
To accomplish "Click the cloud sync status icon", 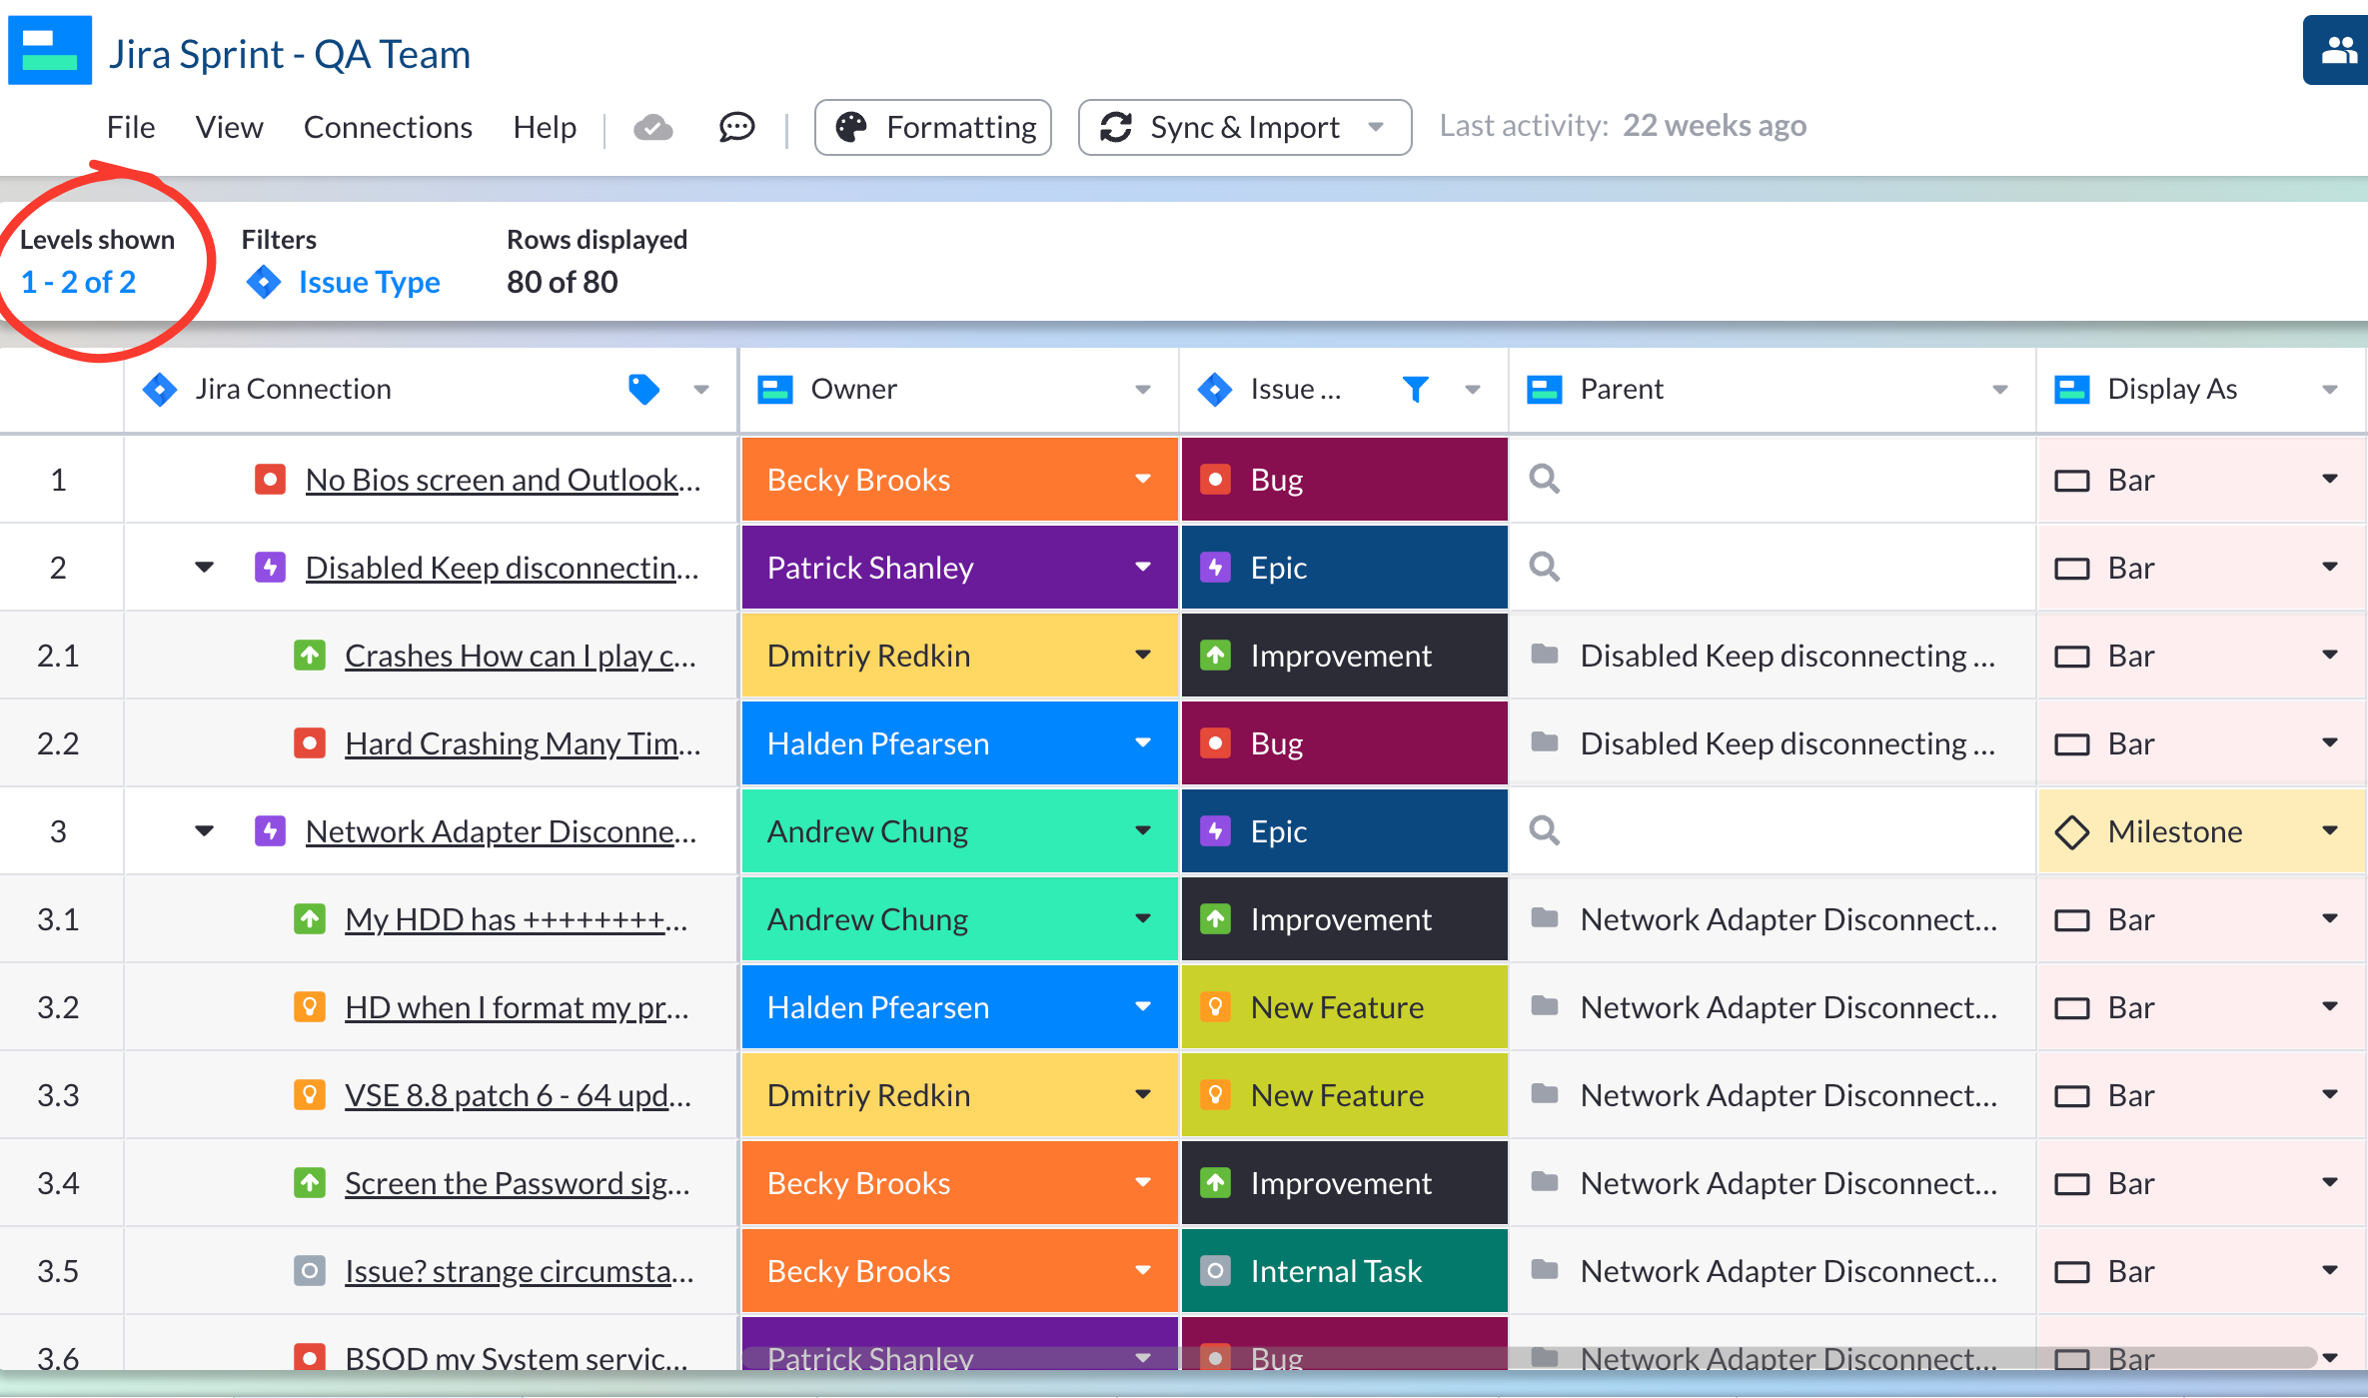I will click(x=653, y=127).
